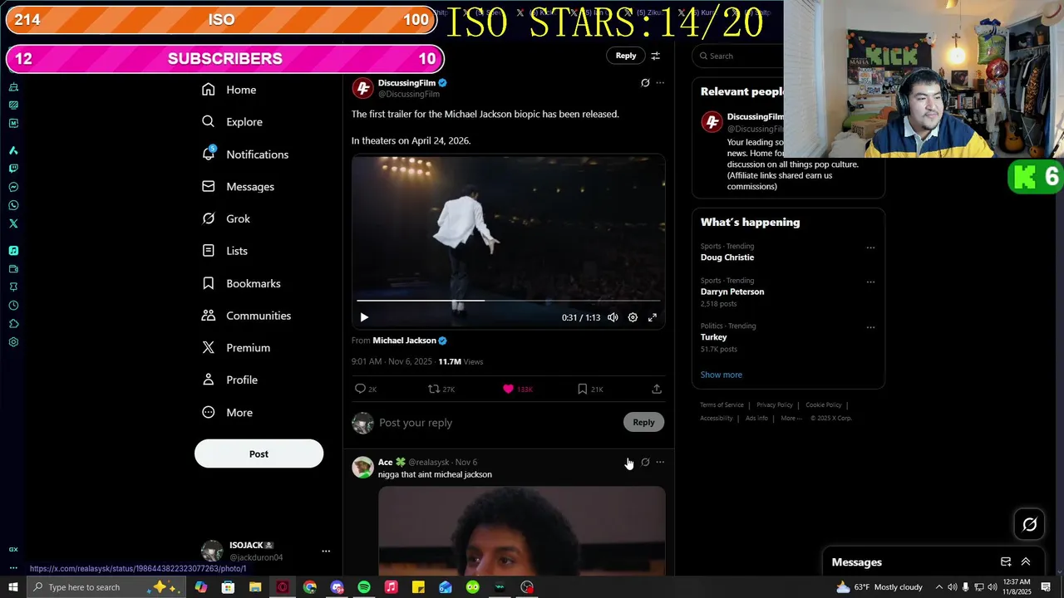The width and height of the screenshot is (1064, 598).
Task: Open Twitch in the Opera GX sidebar
Action: click(x=13, y=169)
